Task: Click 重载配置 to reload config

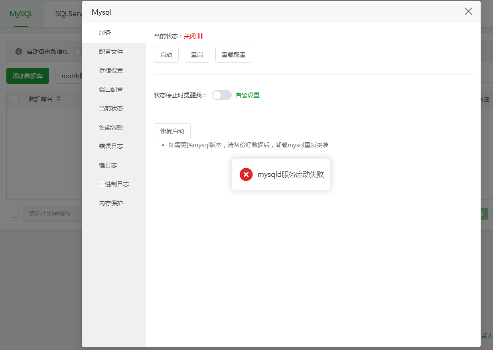Action: point(234,55)
